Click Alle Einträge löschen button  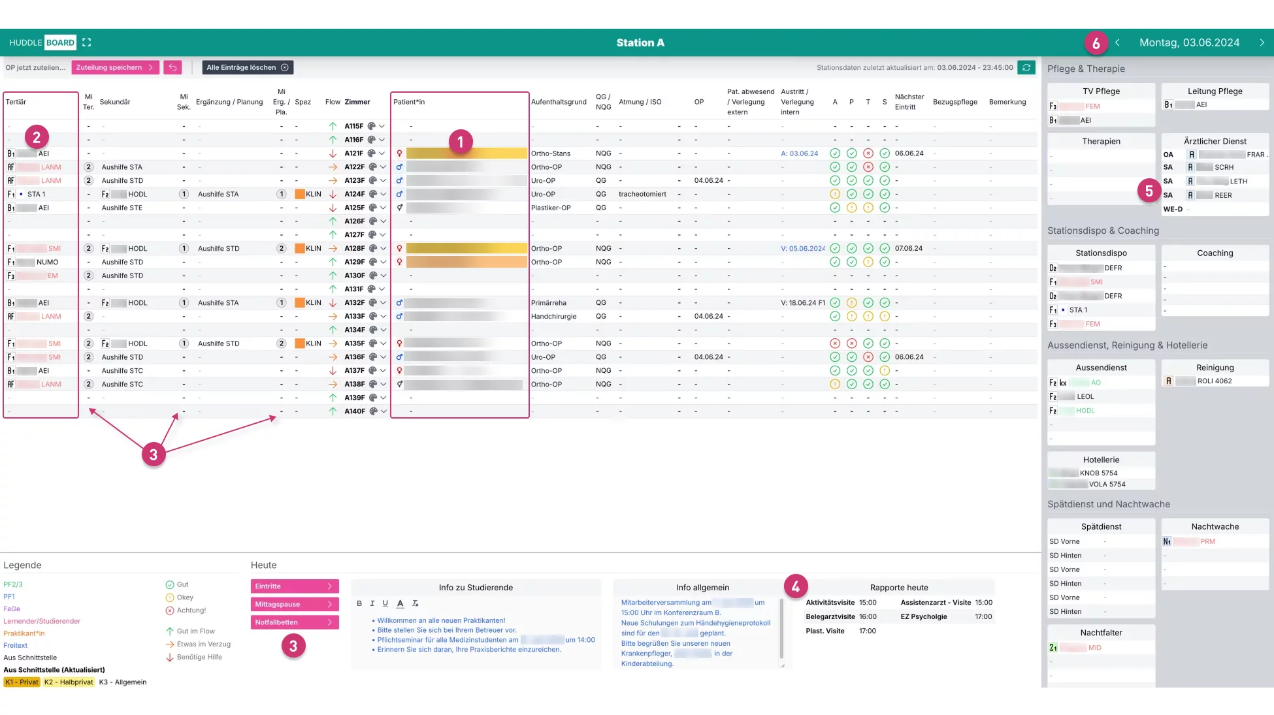click(248, 67)
